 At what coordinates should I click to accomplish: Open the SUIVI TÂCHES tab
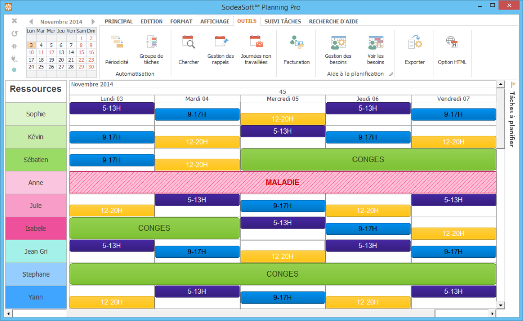tap(282, 21)
